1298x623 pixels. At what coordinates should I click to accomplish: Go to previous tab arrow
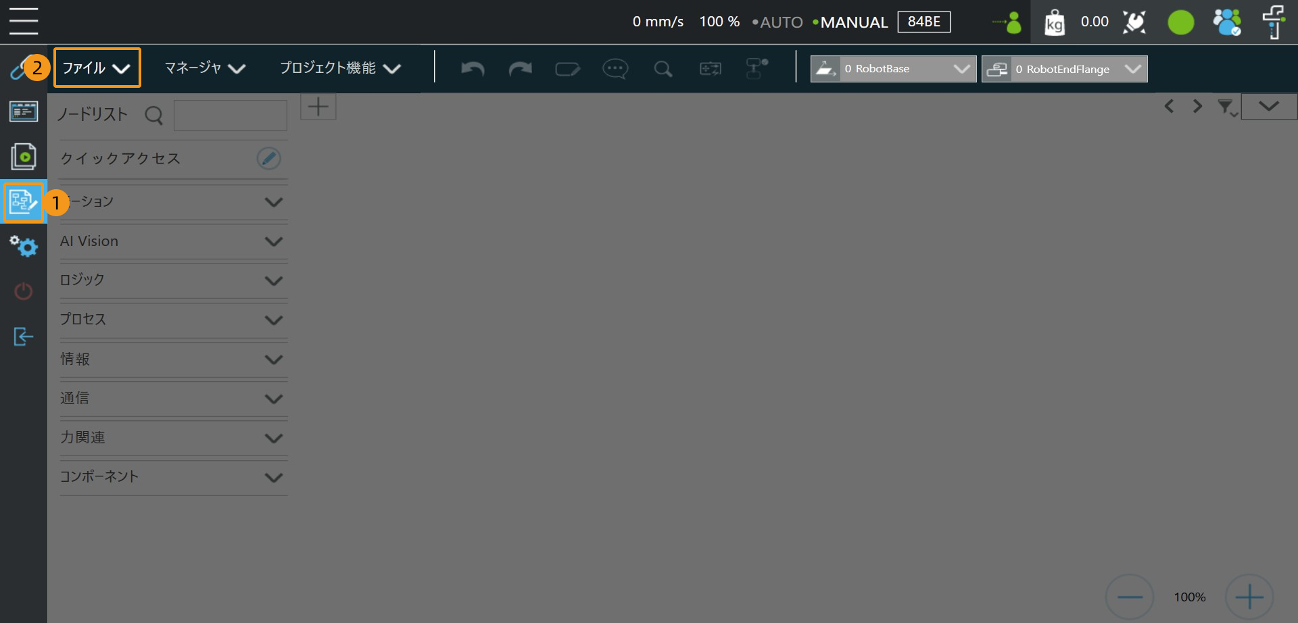tap(1169, 106)
